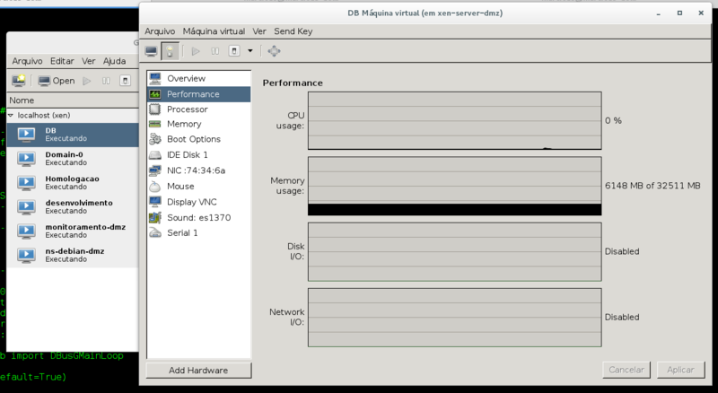The height and width of the screenshot is (393, 718).
Task: Select Performance in hardware list
Action: coord(198,94)
